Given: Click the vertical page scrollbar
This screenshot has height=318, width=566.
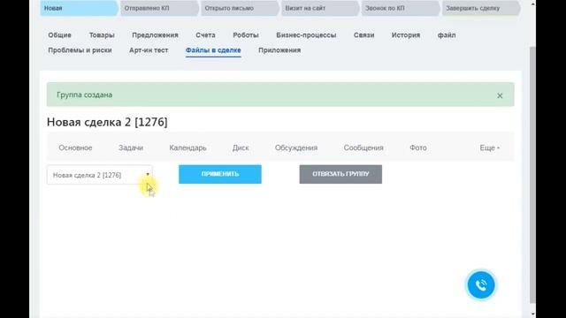Looking at the screenshot, I should (532, 175).
